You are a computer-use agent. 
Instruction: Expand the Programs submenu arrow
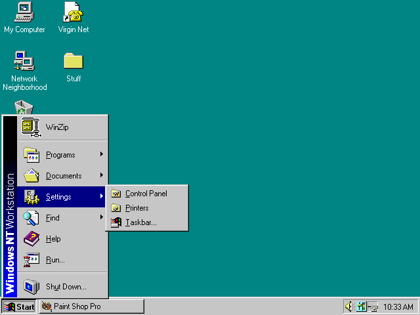(x=102, y=154)
